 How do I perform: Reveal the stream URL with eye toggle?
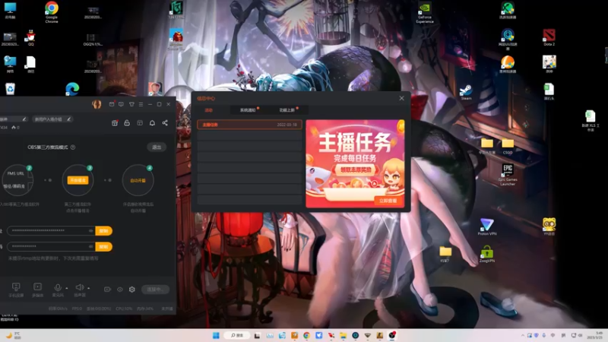click(90, 231)
